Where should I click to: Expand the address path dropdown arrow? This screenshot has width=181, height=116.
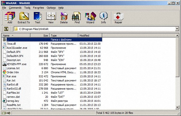[177, 29]
